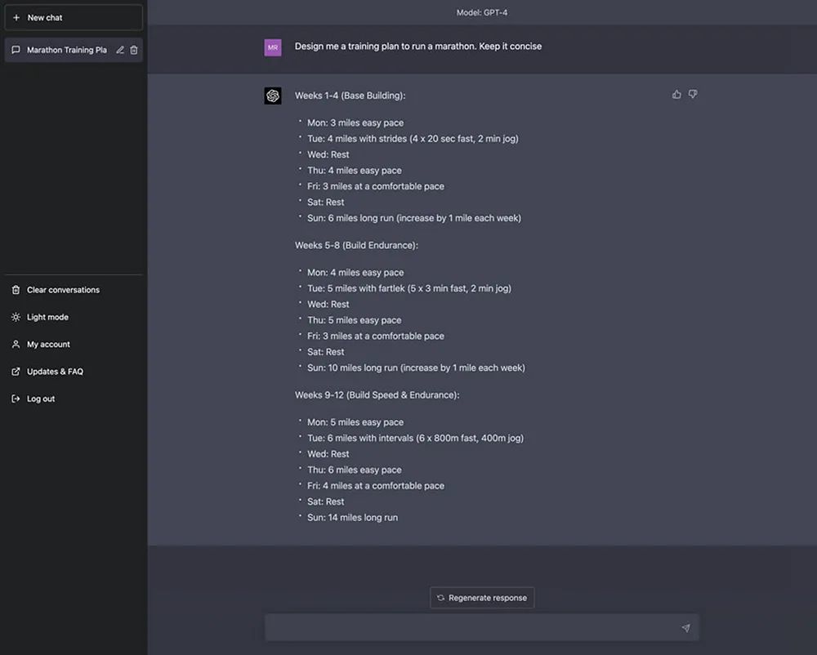
Task: Click the chat bubble icon beside Marathon Training
Action: click(x=16, y=50)
